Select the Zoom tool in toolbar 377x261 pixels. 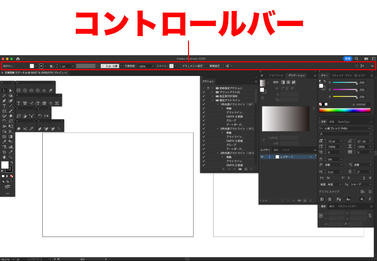coord(11,157)
